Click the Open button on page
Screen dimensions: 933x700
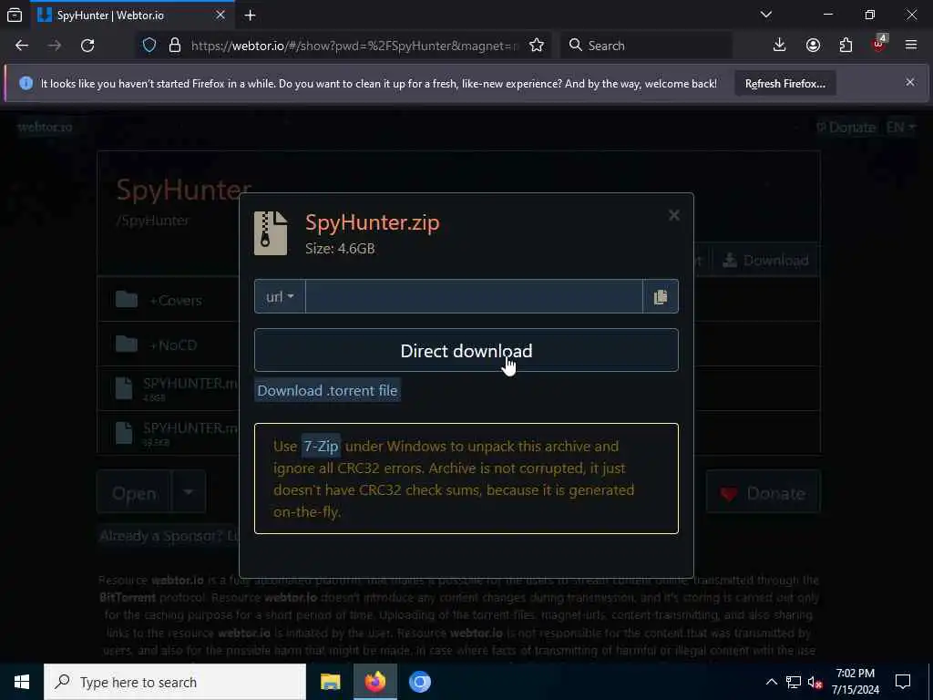[x=135, y=492]
